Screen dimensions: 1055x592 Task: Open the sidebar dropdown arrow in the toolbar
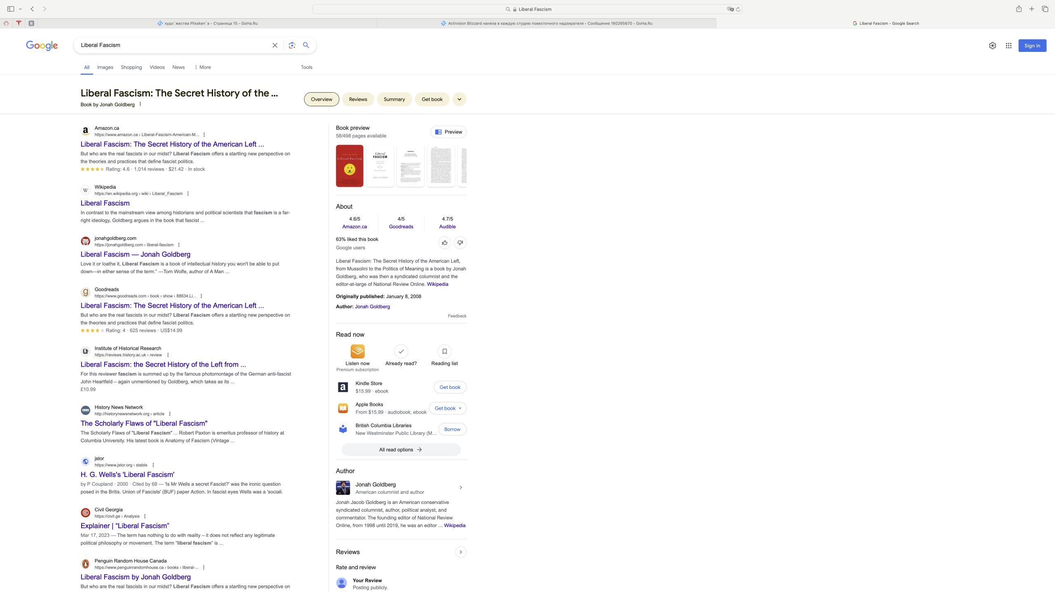tap(20, 9)
